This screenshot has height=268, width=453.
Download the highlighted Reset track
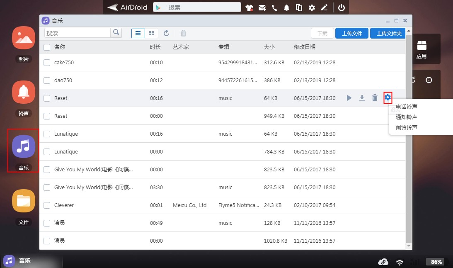click(x=362, y=98)
